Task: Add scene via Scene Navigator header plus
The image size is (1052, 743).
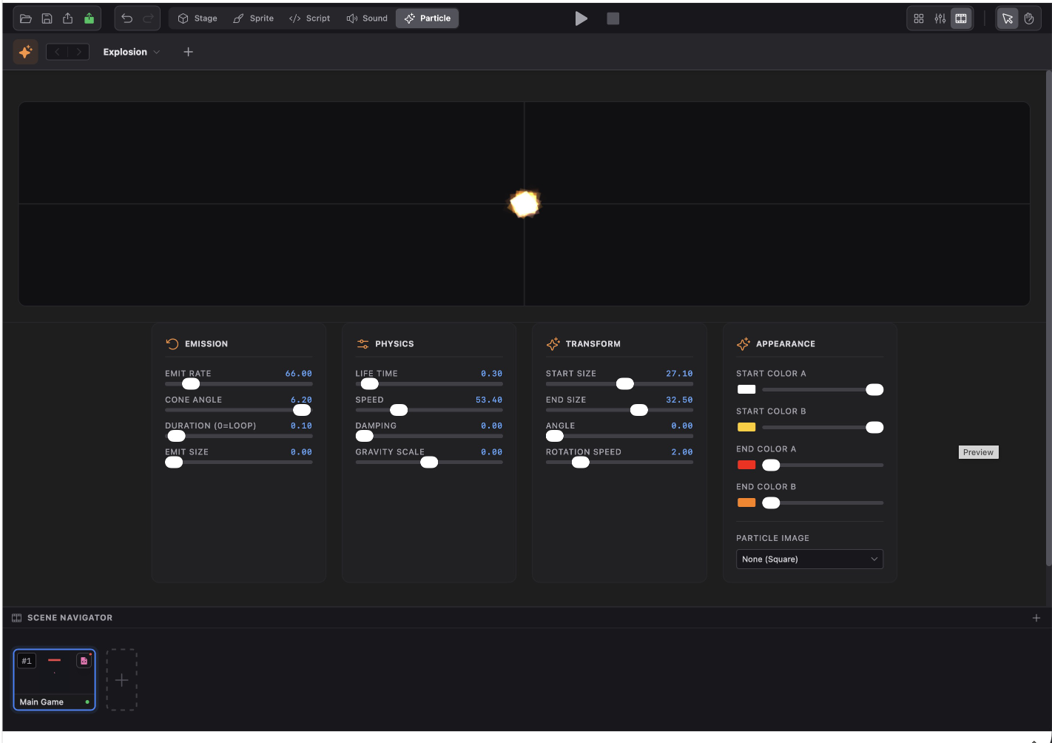Action: 1036,618
